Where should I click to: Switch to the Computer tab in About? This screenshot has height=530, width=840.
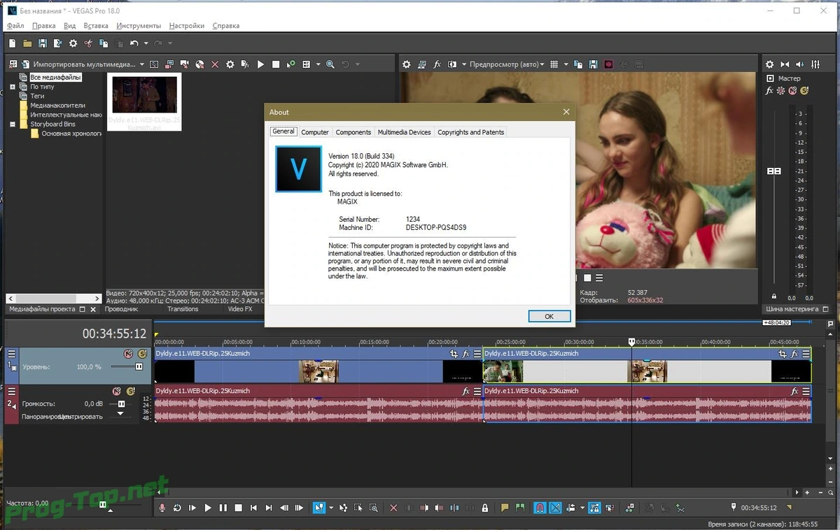pos(315,132)
